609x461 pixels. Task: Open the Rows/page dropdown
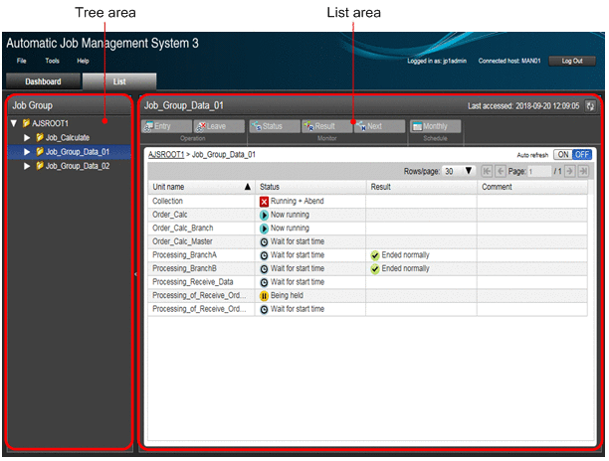tap(459, 171)
